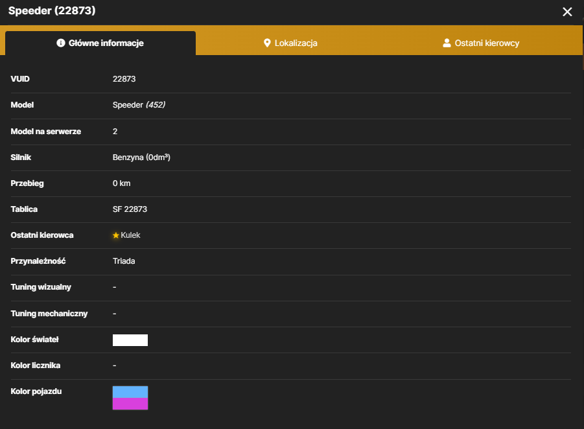Viewport: 584px width, 429px height.
Task: Select the Główne informacje tab
Action: tap(100, 43)
